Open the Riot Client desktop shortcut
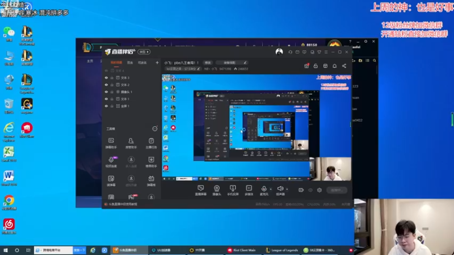454x255 pixels. pyautogui.click(x=27, y=130)
